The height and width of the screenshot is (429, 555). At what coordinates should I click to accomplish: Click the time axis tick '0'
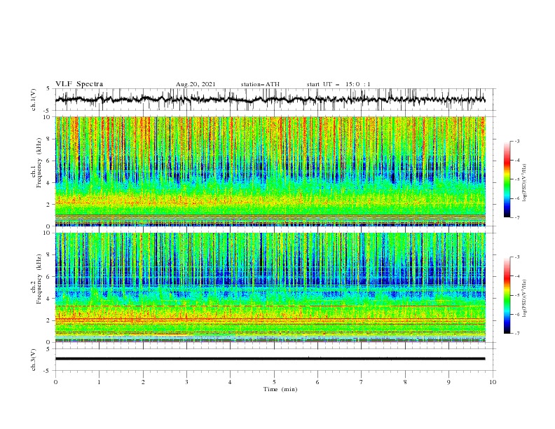tap(55, 382)
